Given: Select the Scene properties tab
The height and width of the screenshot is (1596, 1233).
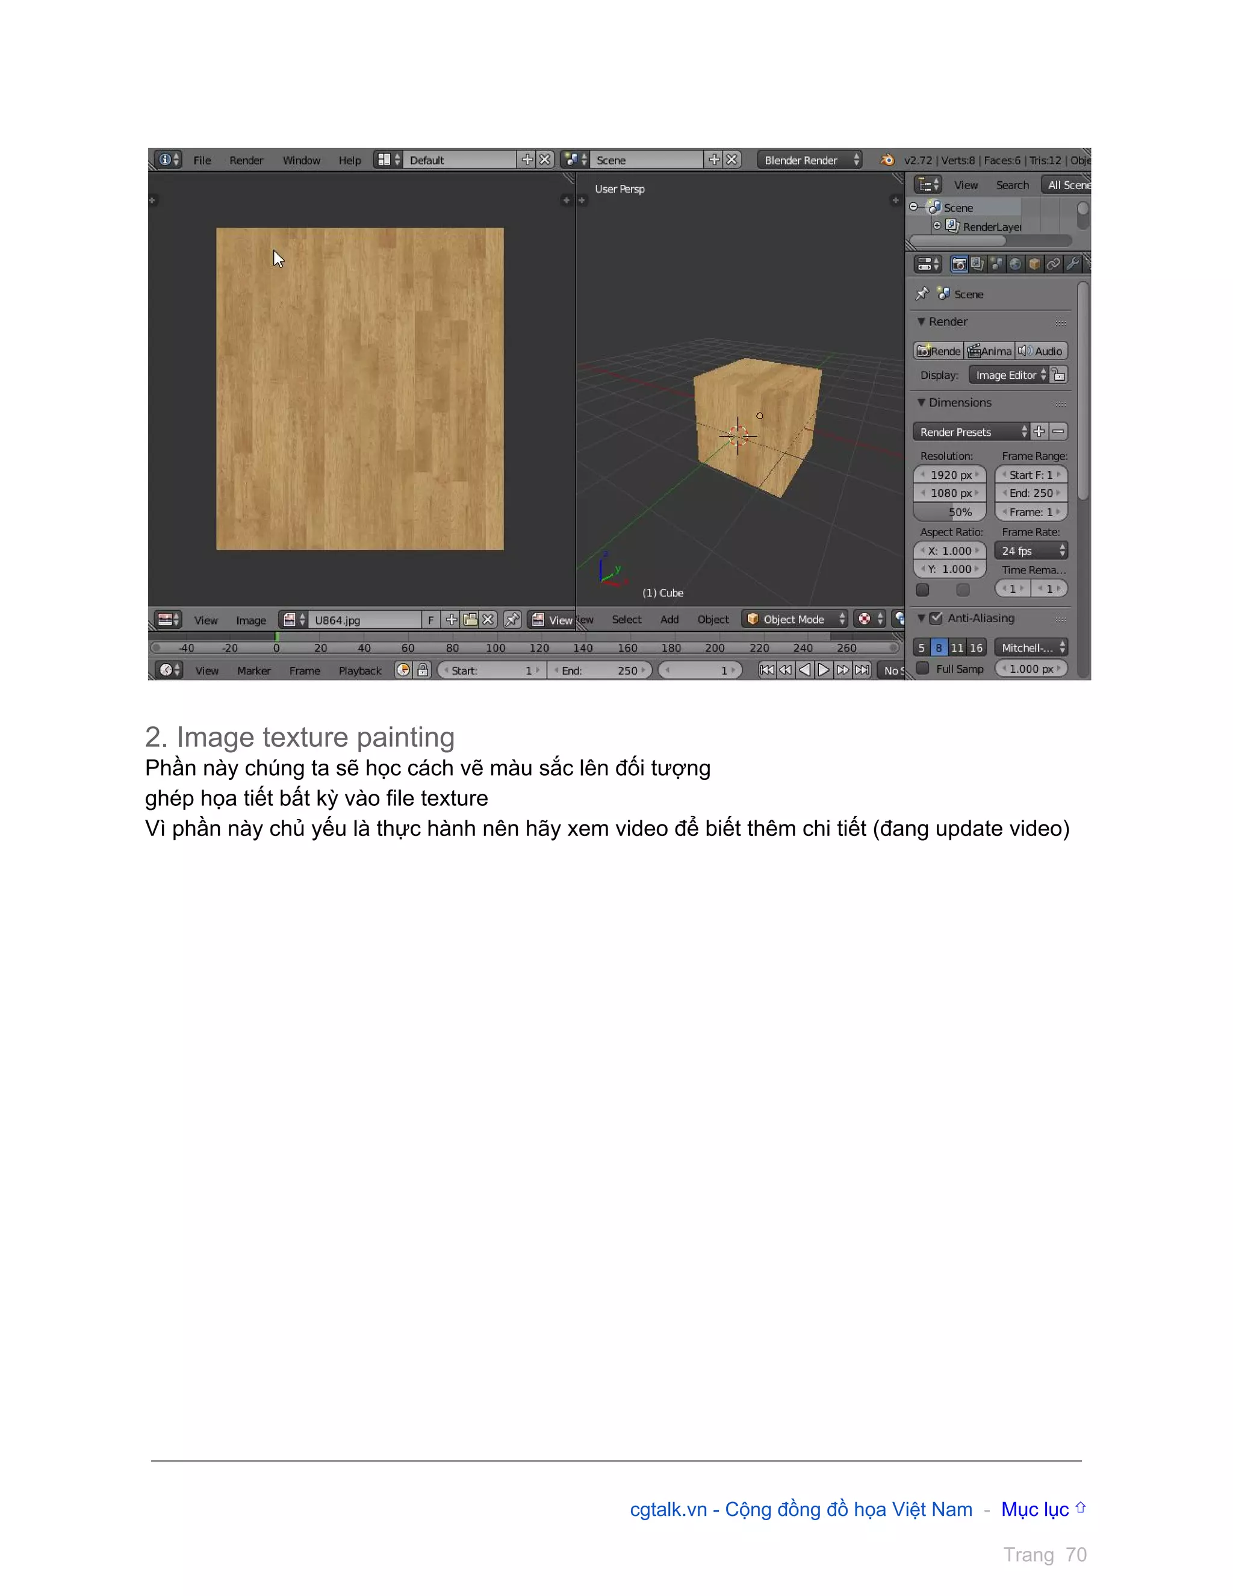Looking at the screenshot, I should coord(996,264).
